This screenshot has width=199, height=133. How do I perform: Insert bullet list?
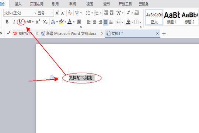click(88, 13)
